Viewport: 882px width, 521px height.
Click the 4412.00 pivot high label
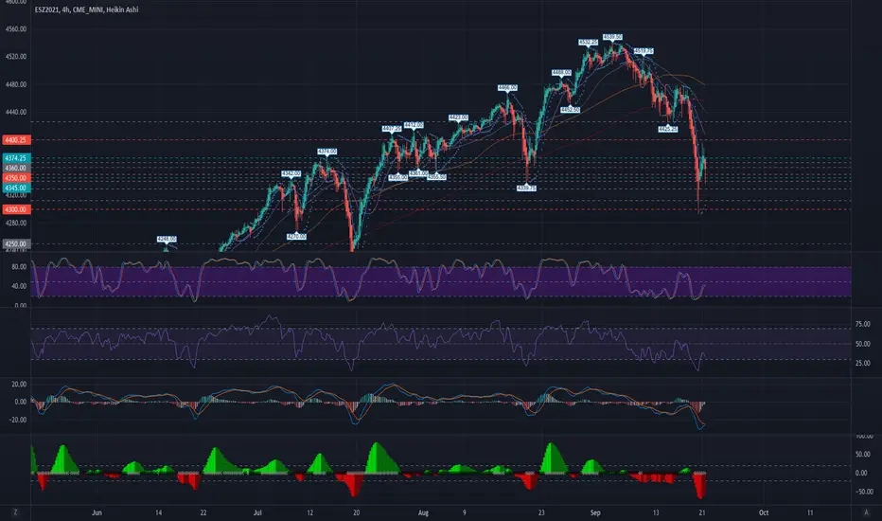(414, 125)
